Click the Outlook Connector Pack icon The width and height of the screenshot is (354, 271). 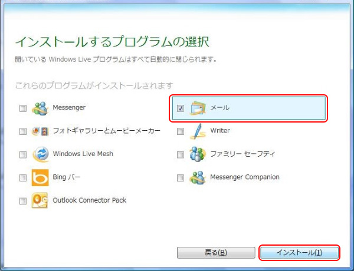40,200
